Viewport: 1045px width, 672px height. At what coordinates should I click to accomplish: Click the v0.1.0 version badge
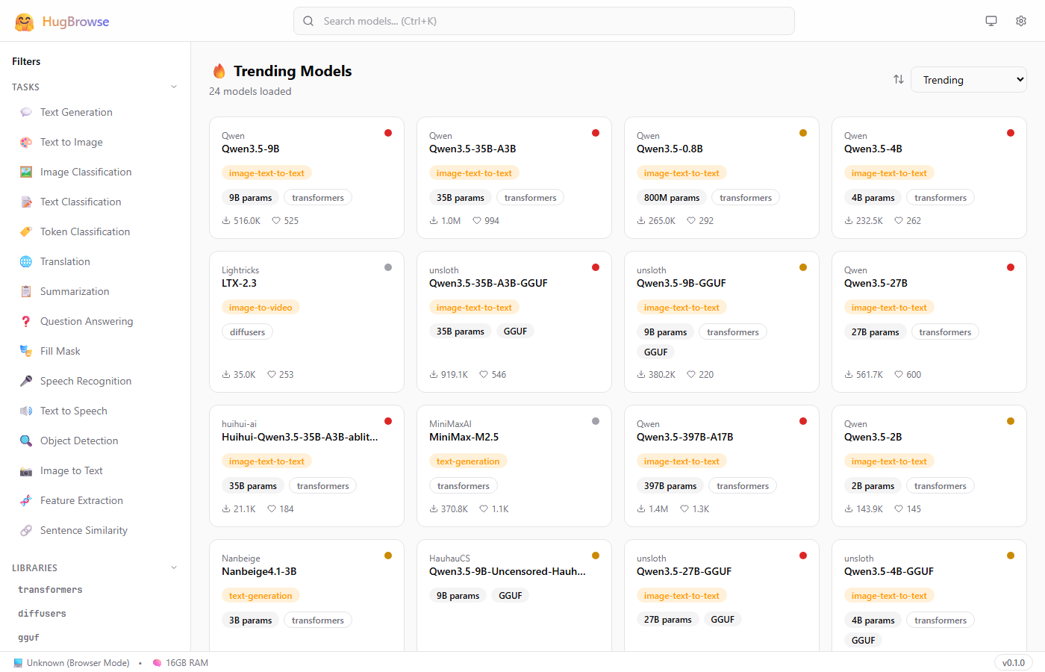click(1013, 662)
